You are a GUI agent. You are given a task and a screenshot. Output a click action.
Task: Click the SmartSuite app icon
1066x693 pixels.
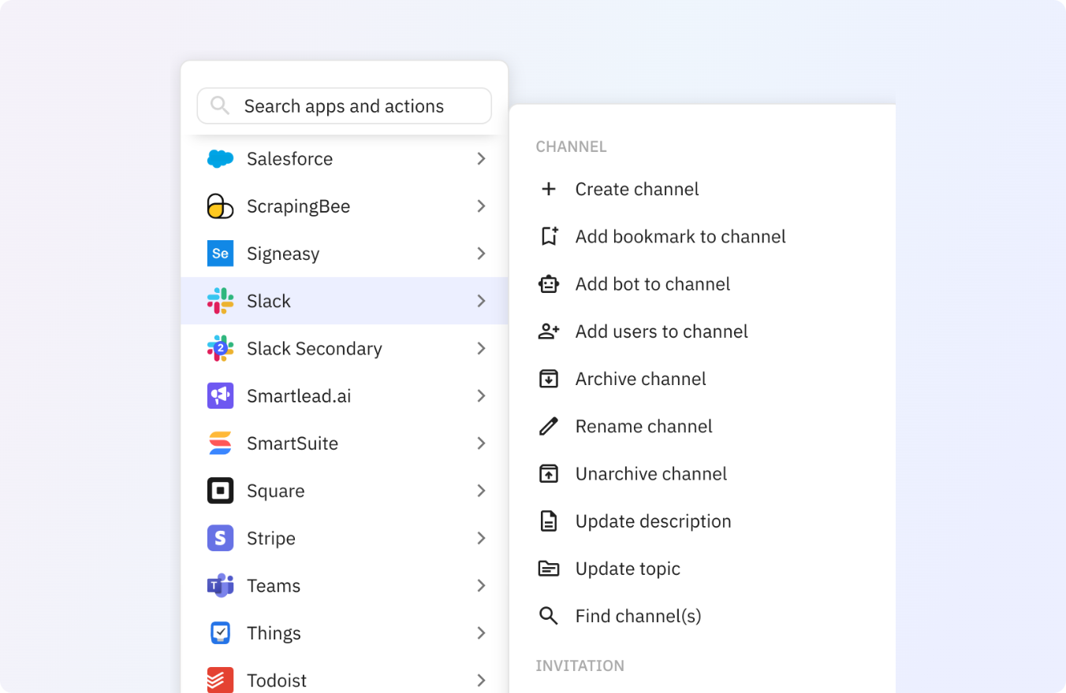(x=220, y=443)
